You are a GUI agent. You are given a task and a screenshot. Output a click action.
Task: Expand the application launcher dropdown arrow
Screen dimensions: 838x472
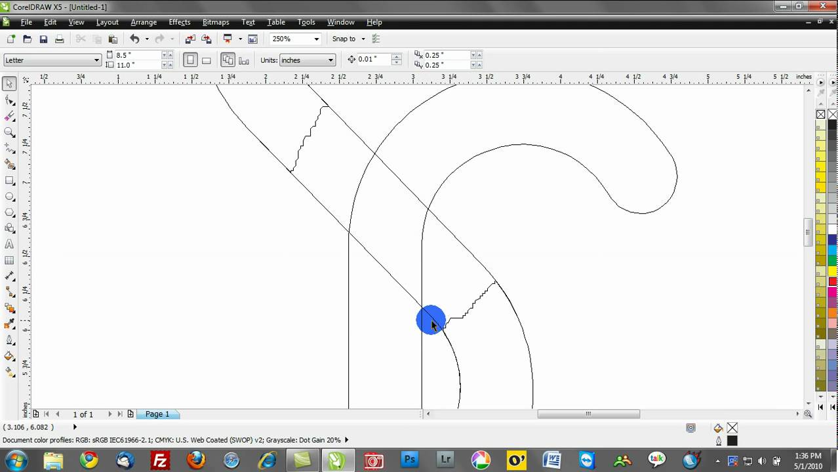(x=240, y=39)
